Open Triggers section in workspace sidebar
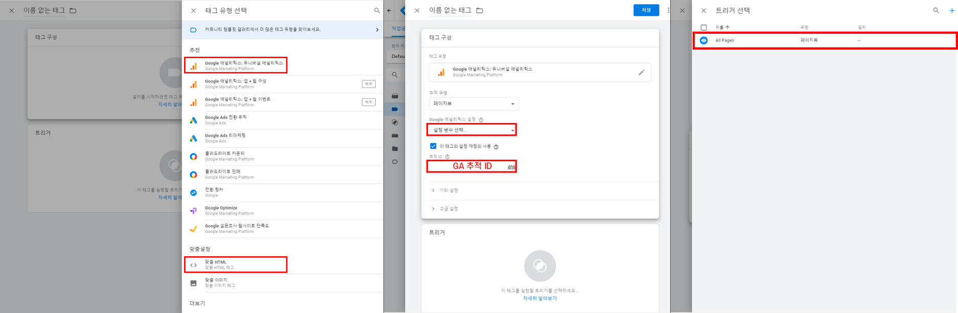958x313 pixels. (x=395, y=123)
